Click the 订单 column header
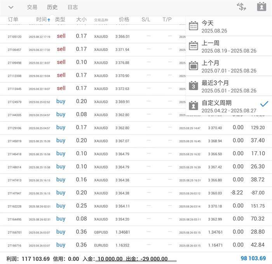272x264 pixels. (13, 19)
